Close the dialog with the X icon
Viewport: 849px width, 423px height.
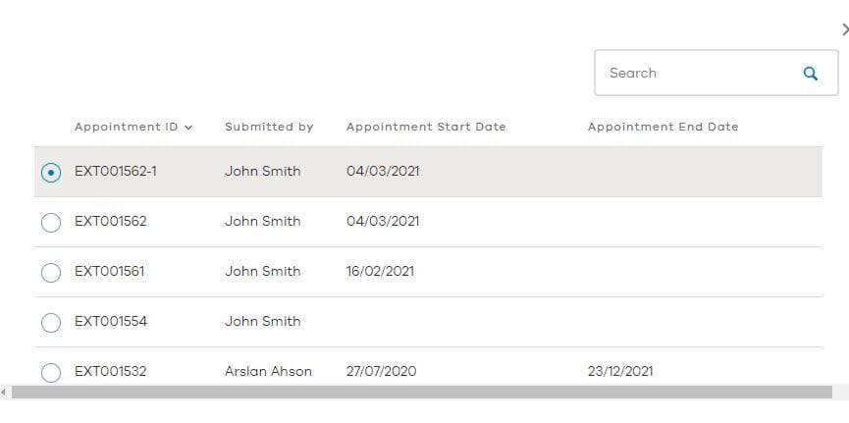845,29
